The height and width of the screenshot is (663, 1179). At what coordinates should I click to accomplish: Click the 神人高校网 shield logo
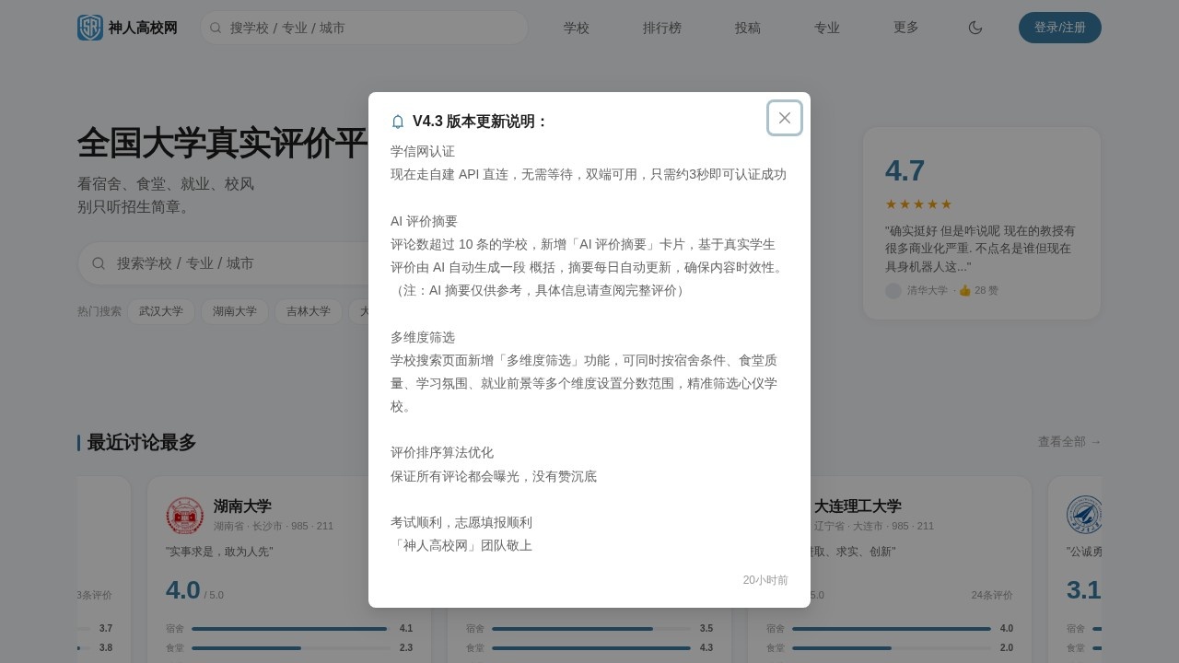click(x=90, y=28)
